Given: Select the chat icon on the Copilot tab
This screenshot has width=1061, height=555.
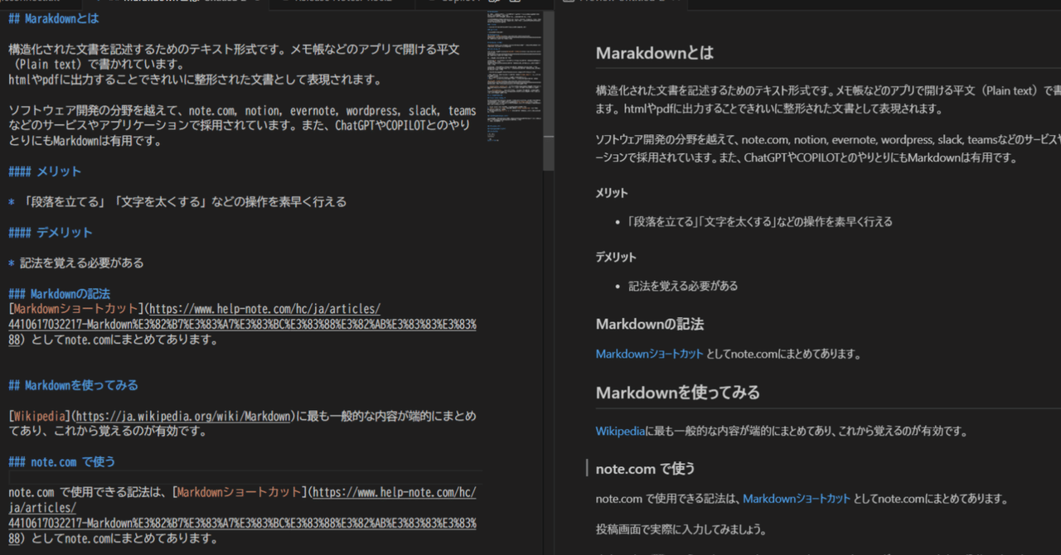Looking at the screenshot, I should (x=432, y=3).
